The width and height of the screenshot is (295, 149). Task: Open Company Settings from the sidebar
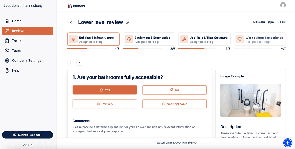26,60
